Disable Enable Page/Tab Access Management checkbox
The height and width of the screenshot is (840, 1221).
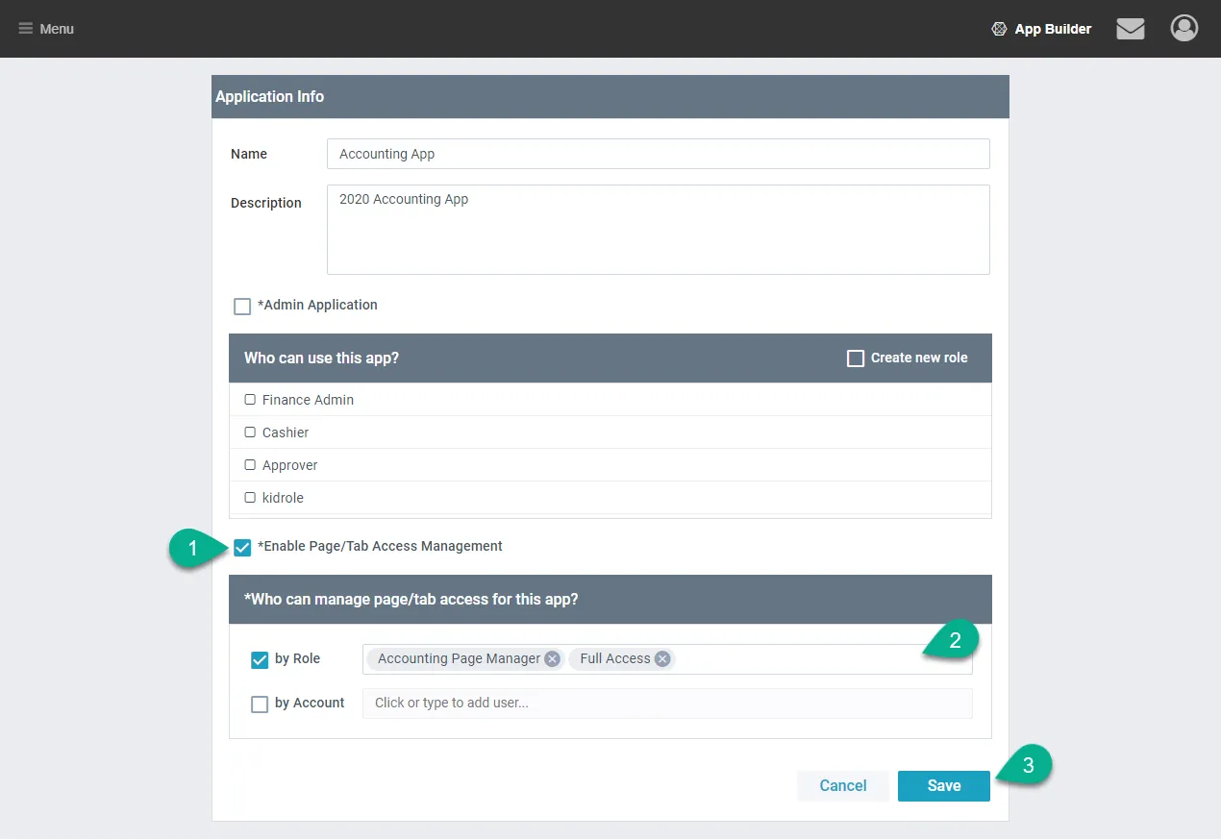pyautogui.click(x=242, y=547)
